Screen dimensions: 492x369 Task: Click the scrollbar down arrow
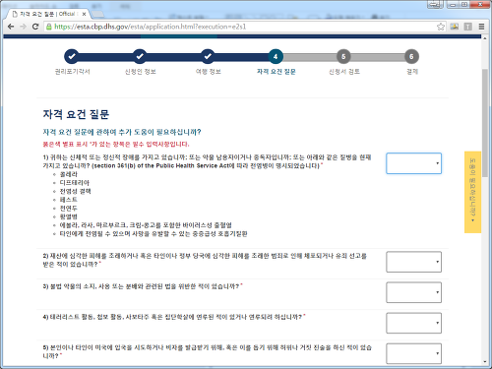[485, 361]
